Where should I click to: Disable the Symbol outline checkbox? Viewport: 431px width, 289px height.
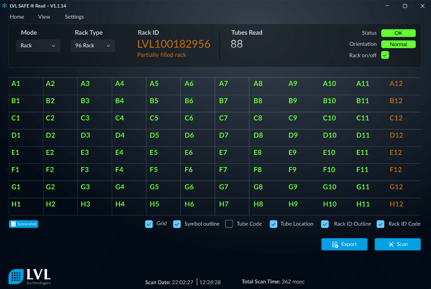(177, 224)
